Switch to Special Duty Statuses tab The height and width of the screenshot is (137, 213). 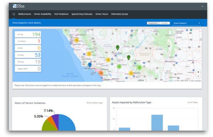(x=82, y=14)
